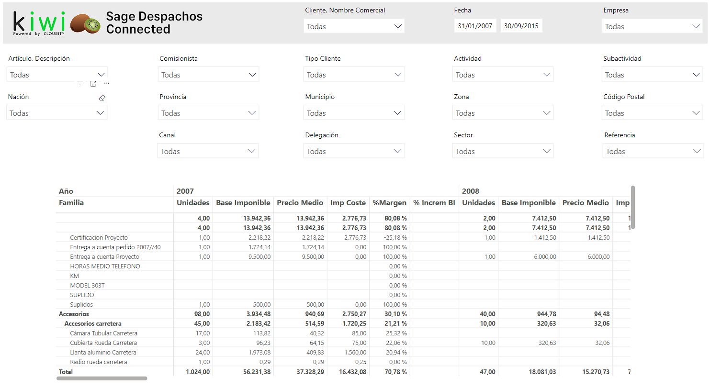Click the Año header label

pos(66,191)
